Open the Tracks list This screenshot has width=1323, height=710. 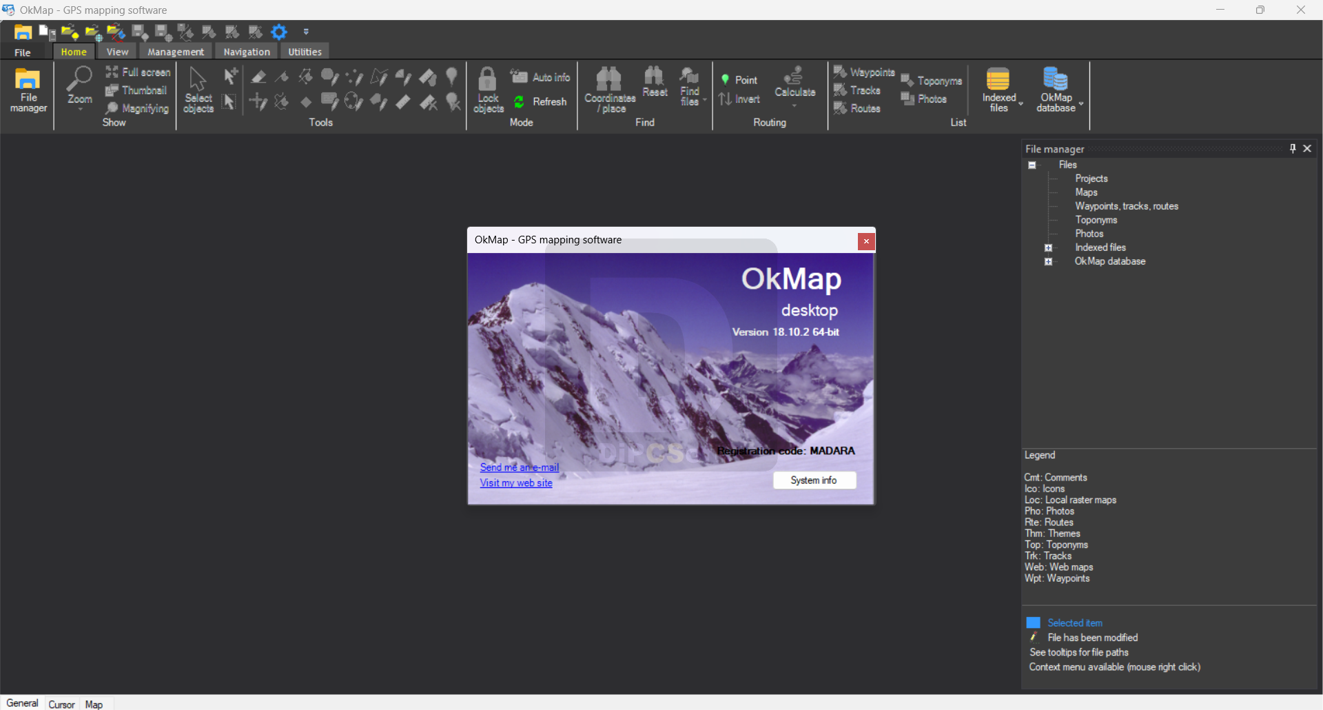[857, 90]
